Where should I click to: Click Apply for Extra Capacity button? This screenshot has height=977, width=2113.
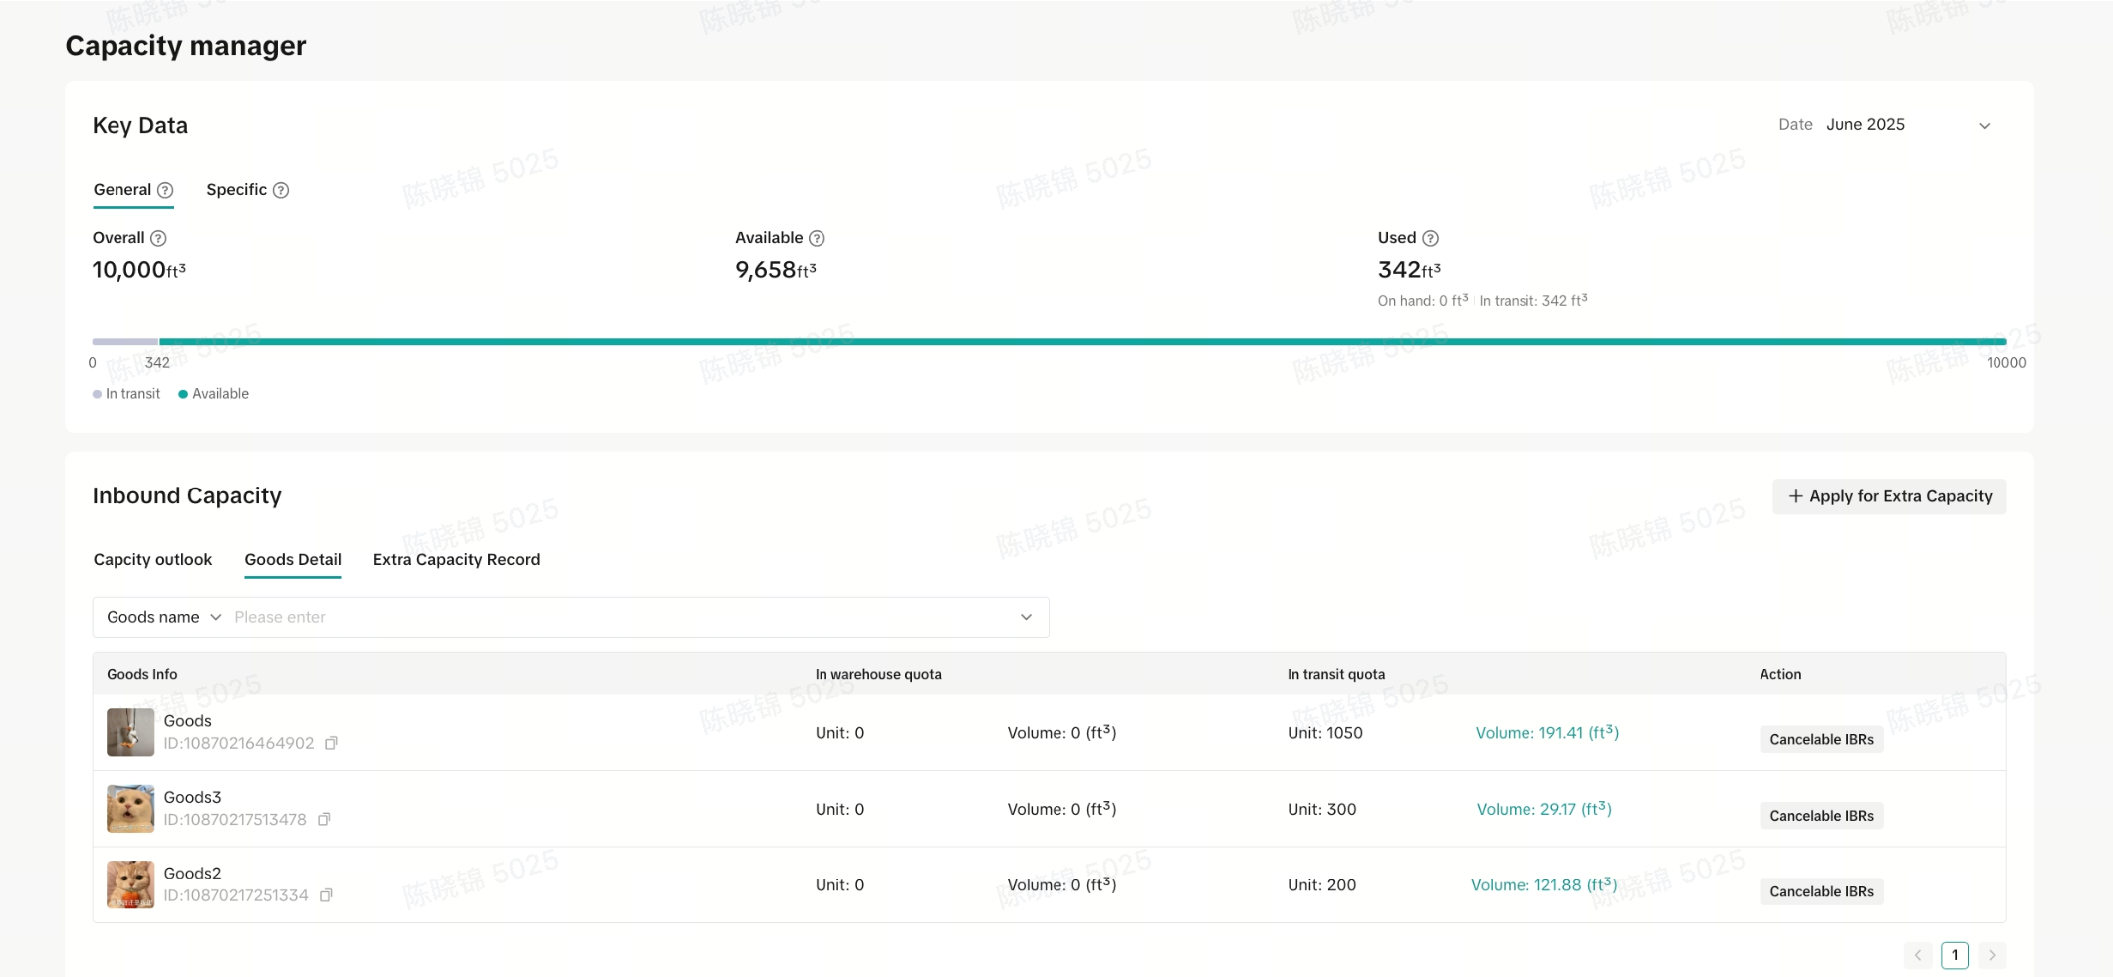pos(1889,496)
